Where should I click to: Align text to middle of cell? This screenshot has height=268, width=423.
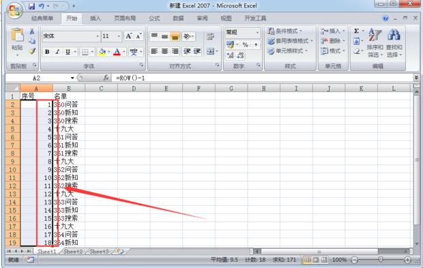tap(164, 36)
